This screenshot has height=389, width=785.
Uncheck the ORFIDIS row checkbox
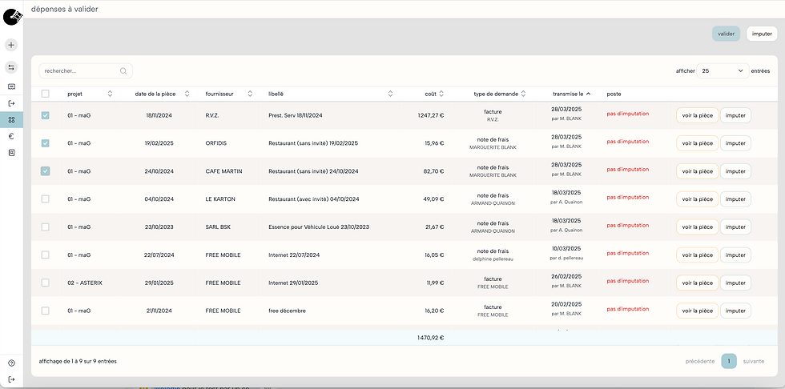coord(45,143)
